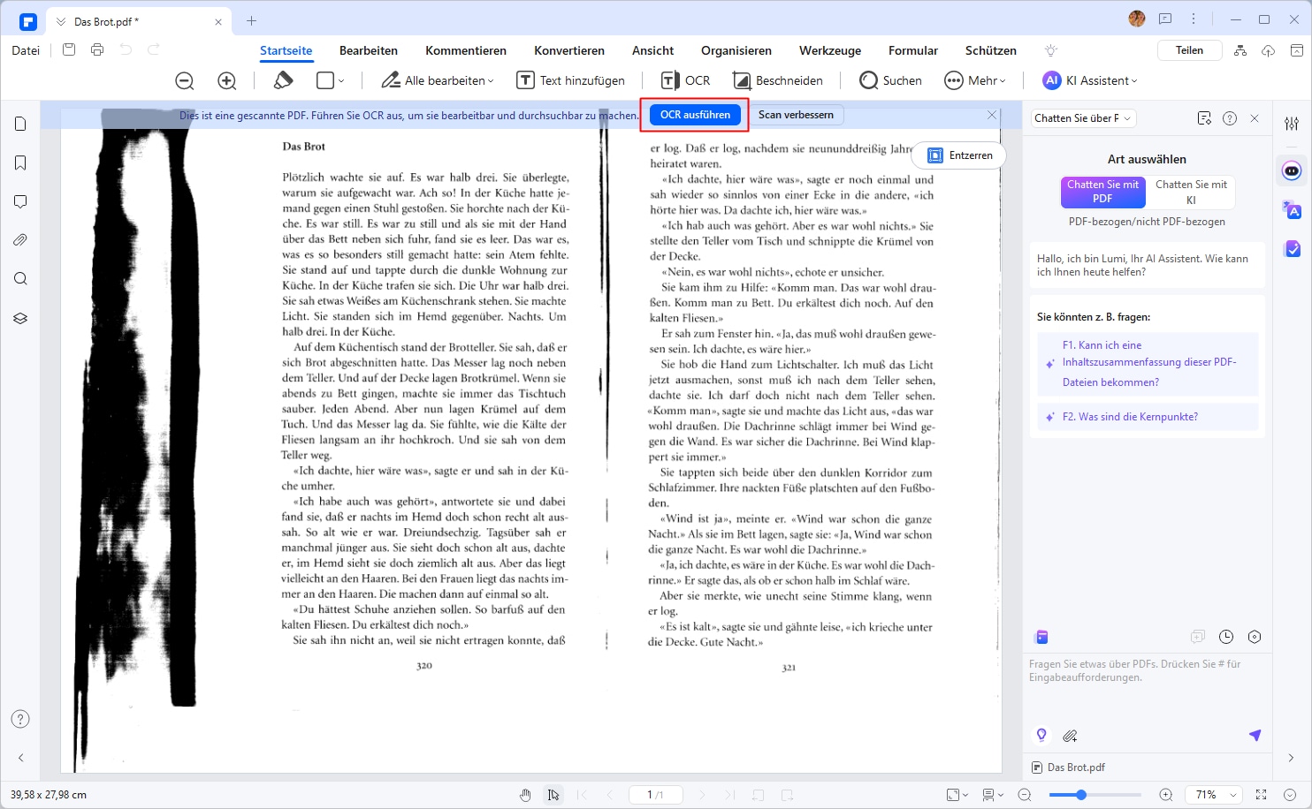
Task: Open the 71% zoom level dropdown
Action: (1214, 795)
